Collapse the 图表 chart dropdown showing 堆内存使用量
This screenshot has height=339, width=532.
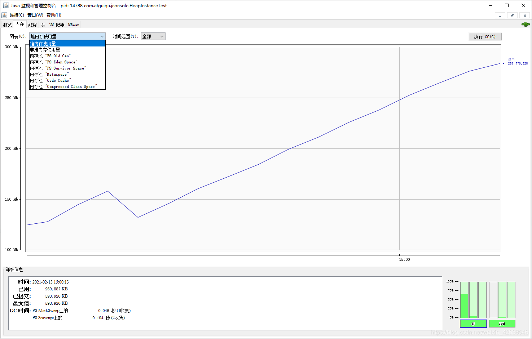point(67,36)
